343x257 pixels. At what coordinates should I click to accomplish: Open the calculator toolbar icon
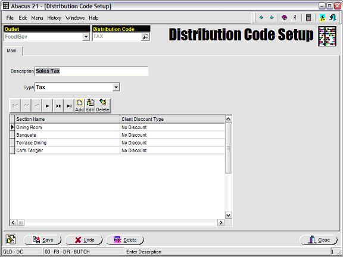click(308, 17)
